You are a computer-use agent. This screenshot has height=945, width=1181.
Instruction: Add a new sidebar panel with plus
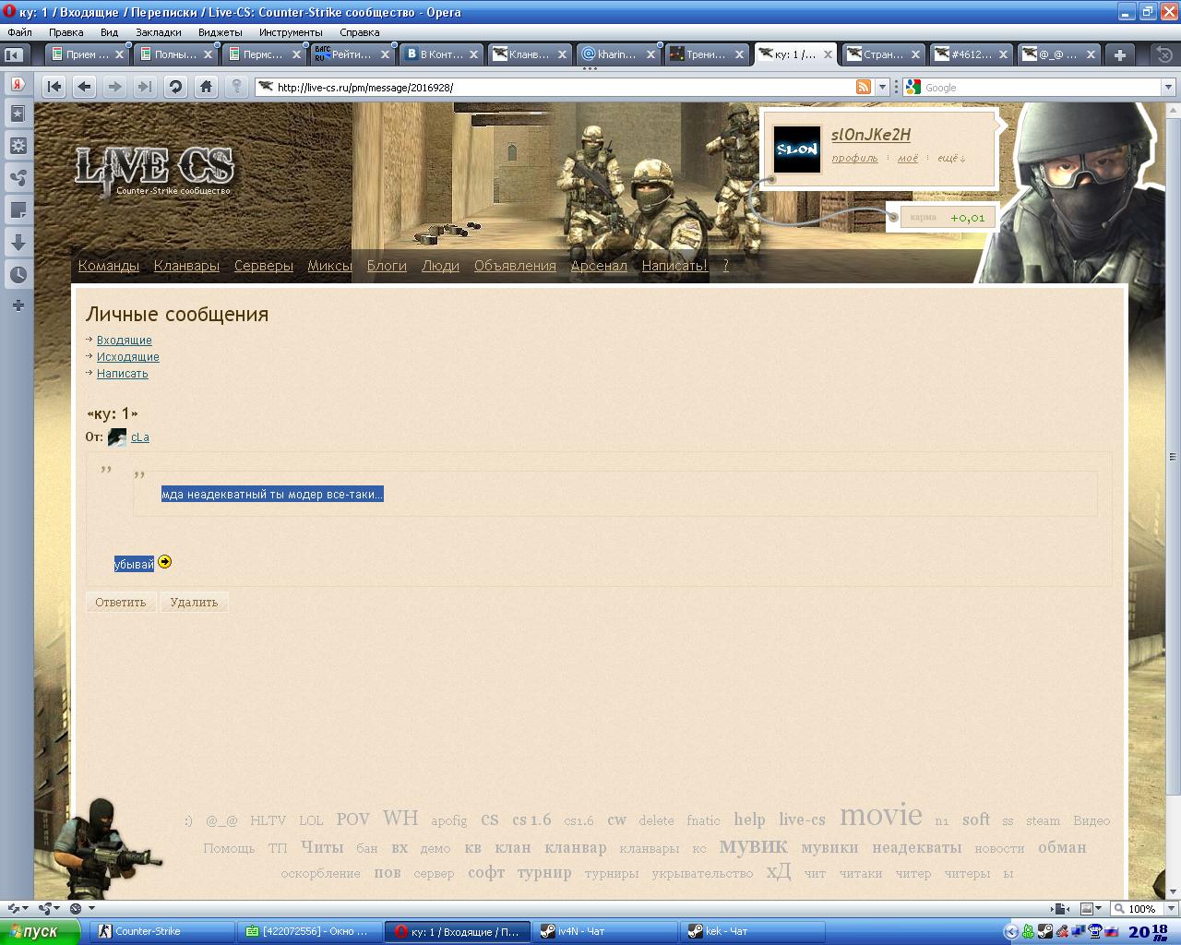click(18, 305)
